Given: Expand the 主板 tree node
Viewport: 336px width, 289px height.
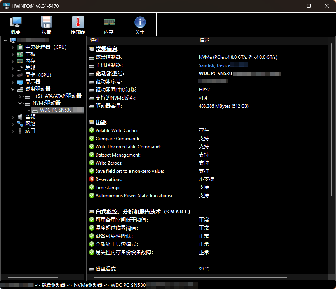Looking at the screenshot, I should (x=13, y=54).
